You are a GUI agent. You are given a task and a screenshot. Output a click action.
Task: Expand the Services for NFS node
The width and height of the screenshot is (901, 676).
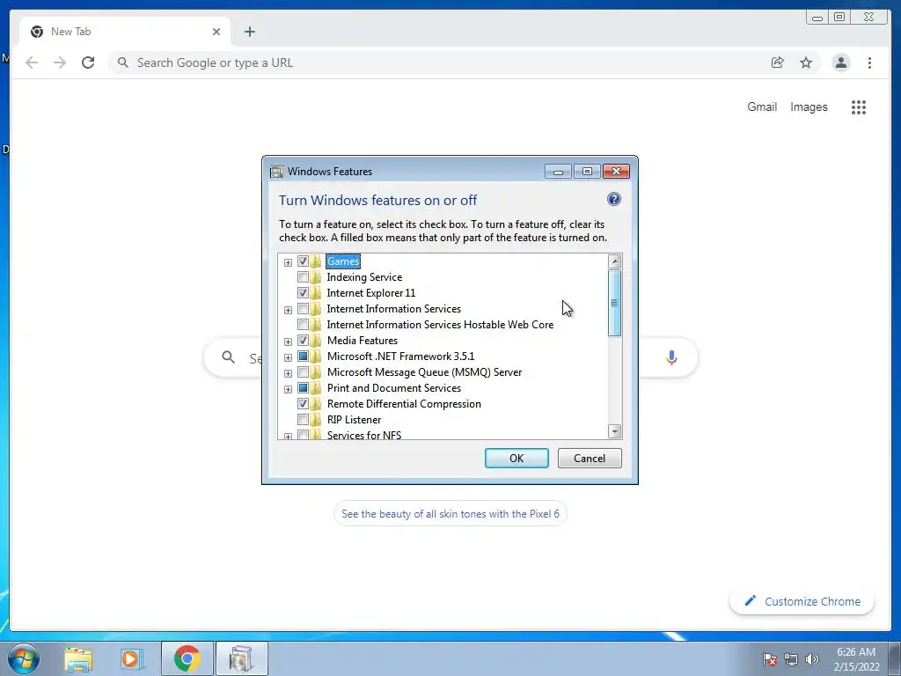coord(288,437)
